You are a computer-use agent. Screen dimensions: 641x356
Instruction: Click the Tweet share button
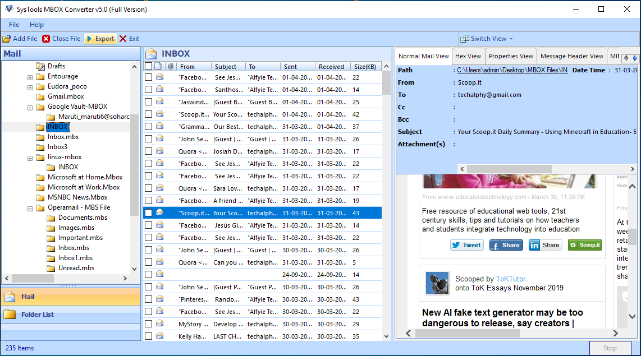[467, 245]
